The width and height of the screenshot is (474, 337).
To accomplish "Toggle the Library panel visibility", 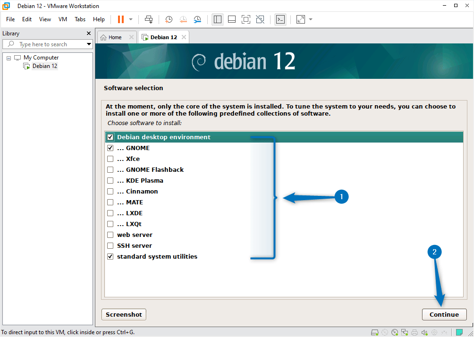I will [x=218, y=19].
